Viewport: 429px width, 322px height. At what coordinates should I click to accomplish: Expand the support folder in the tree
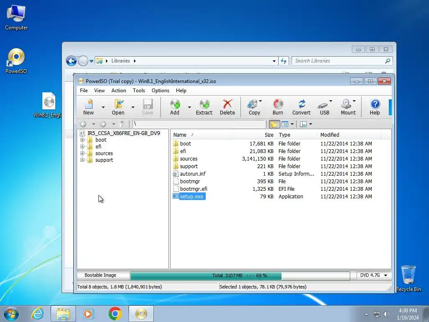(x=82, y=160)
